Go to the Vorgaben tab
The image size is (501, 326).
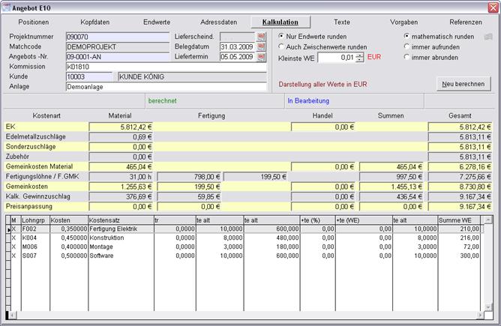coord(404,22)
